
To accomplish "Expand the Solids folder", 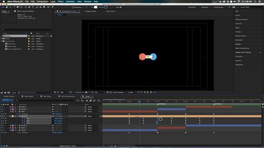I will pos(2,39).
